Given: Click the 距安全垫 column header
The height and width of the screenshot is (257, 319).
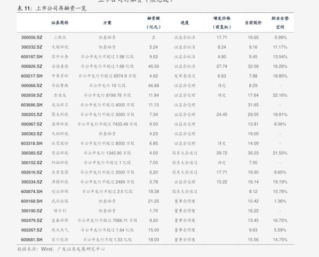Looking at the screenshot, I should point(280,18).
